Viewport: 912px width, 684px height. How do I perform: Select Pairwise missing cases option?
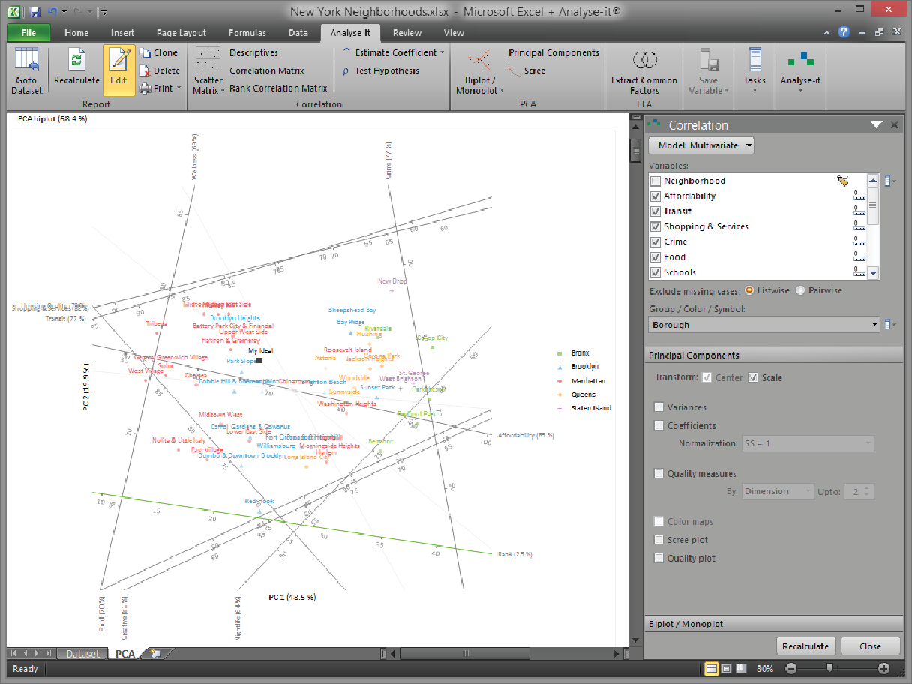[x=800, y=290]
